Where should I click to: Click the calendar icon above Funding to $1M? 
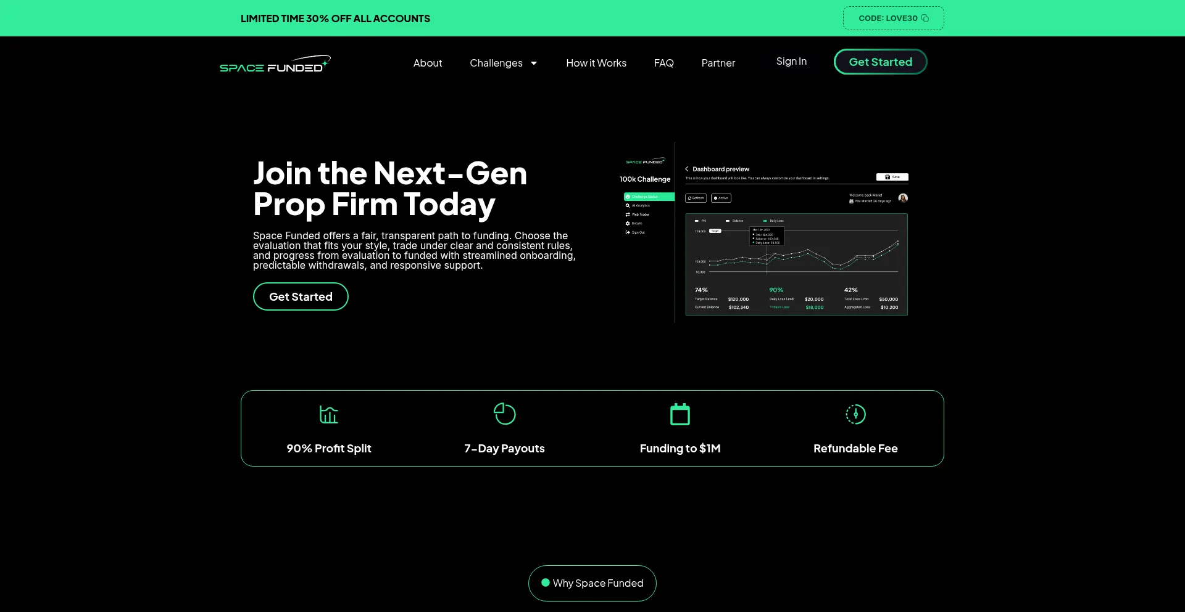coord(680,414)
